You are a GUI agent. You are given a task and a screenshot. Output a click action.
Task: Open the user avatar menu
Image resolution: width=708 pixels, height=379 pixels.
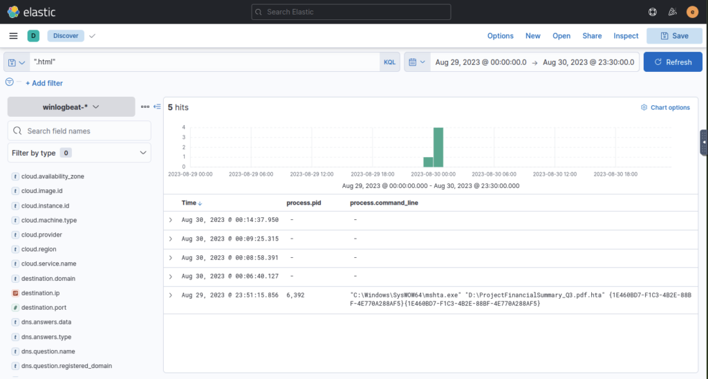click(692, 12)
